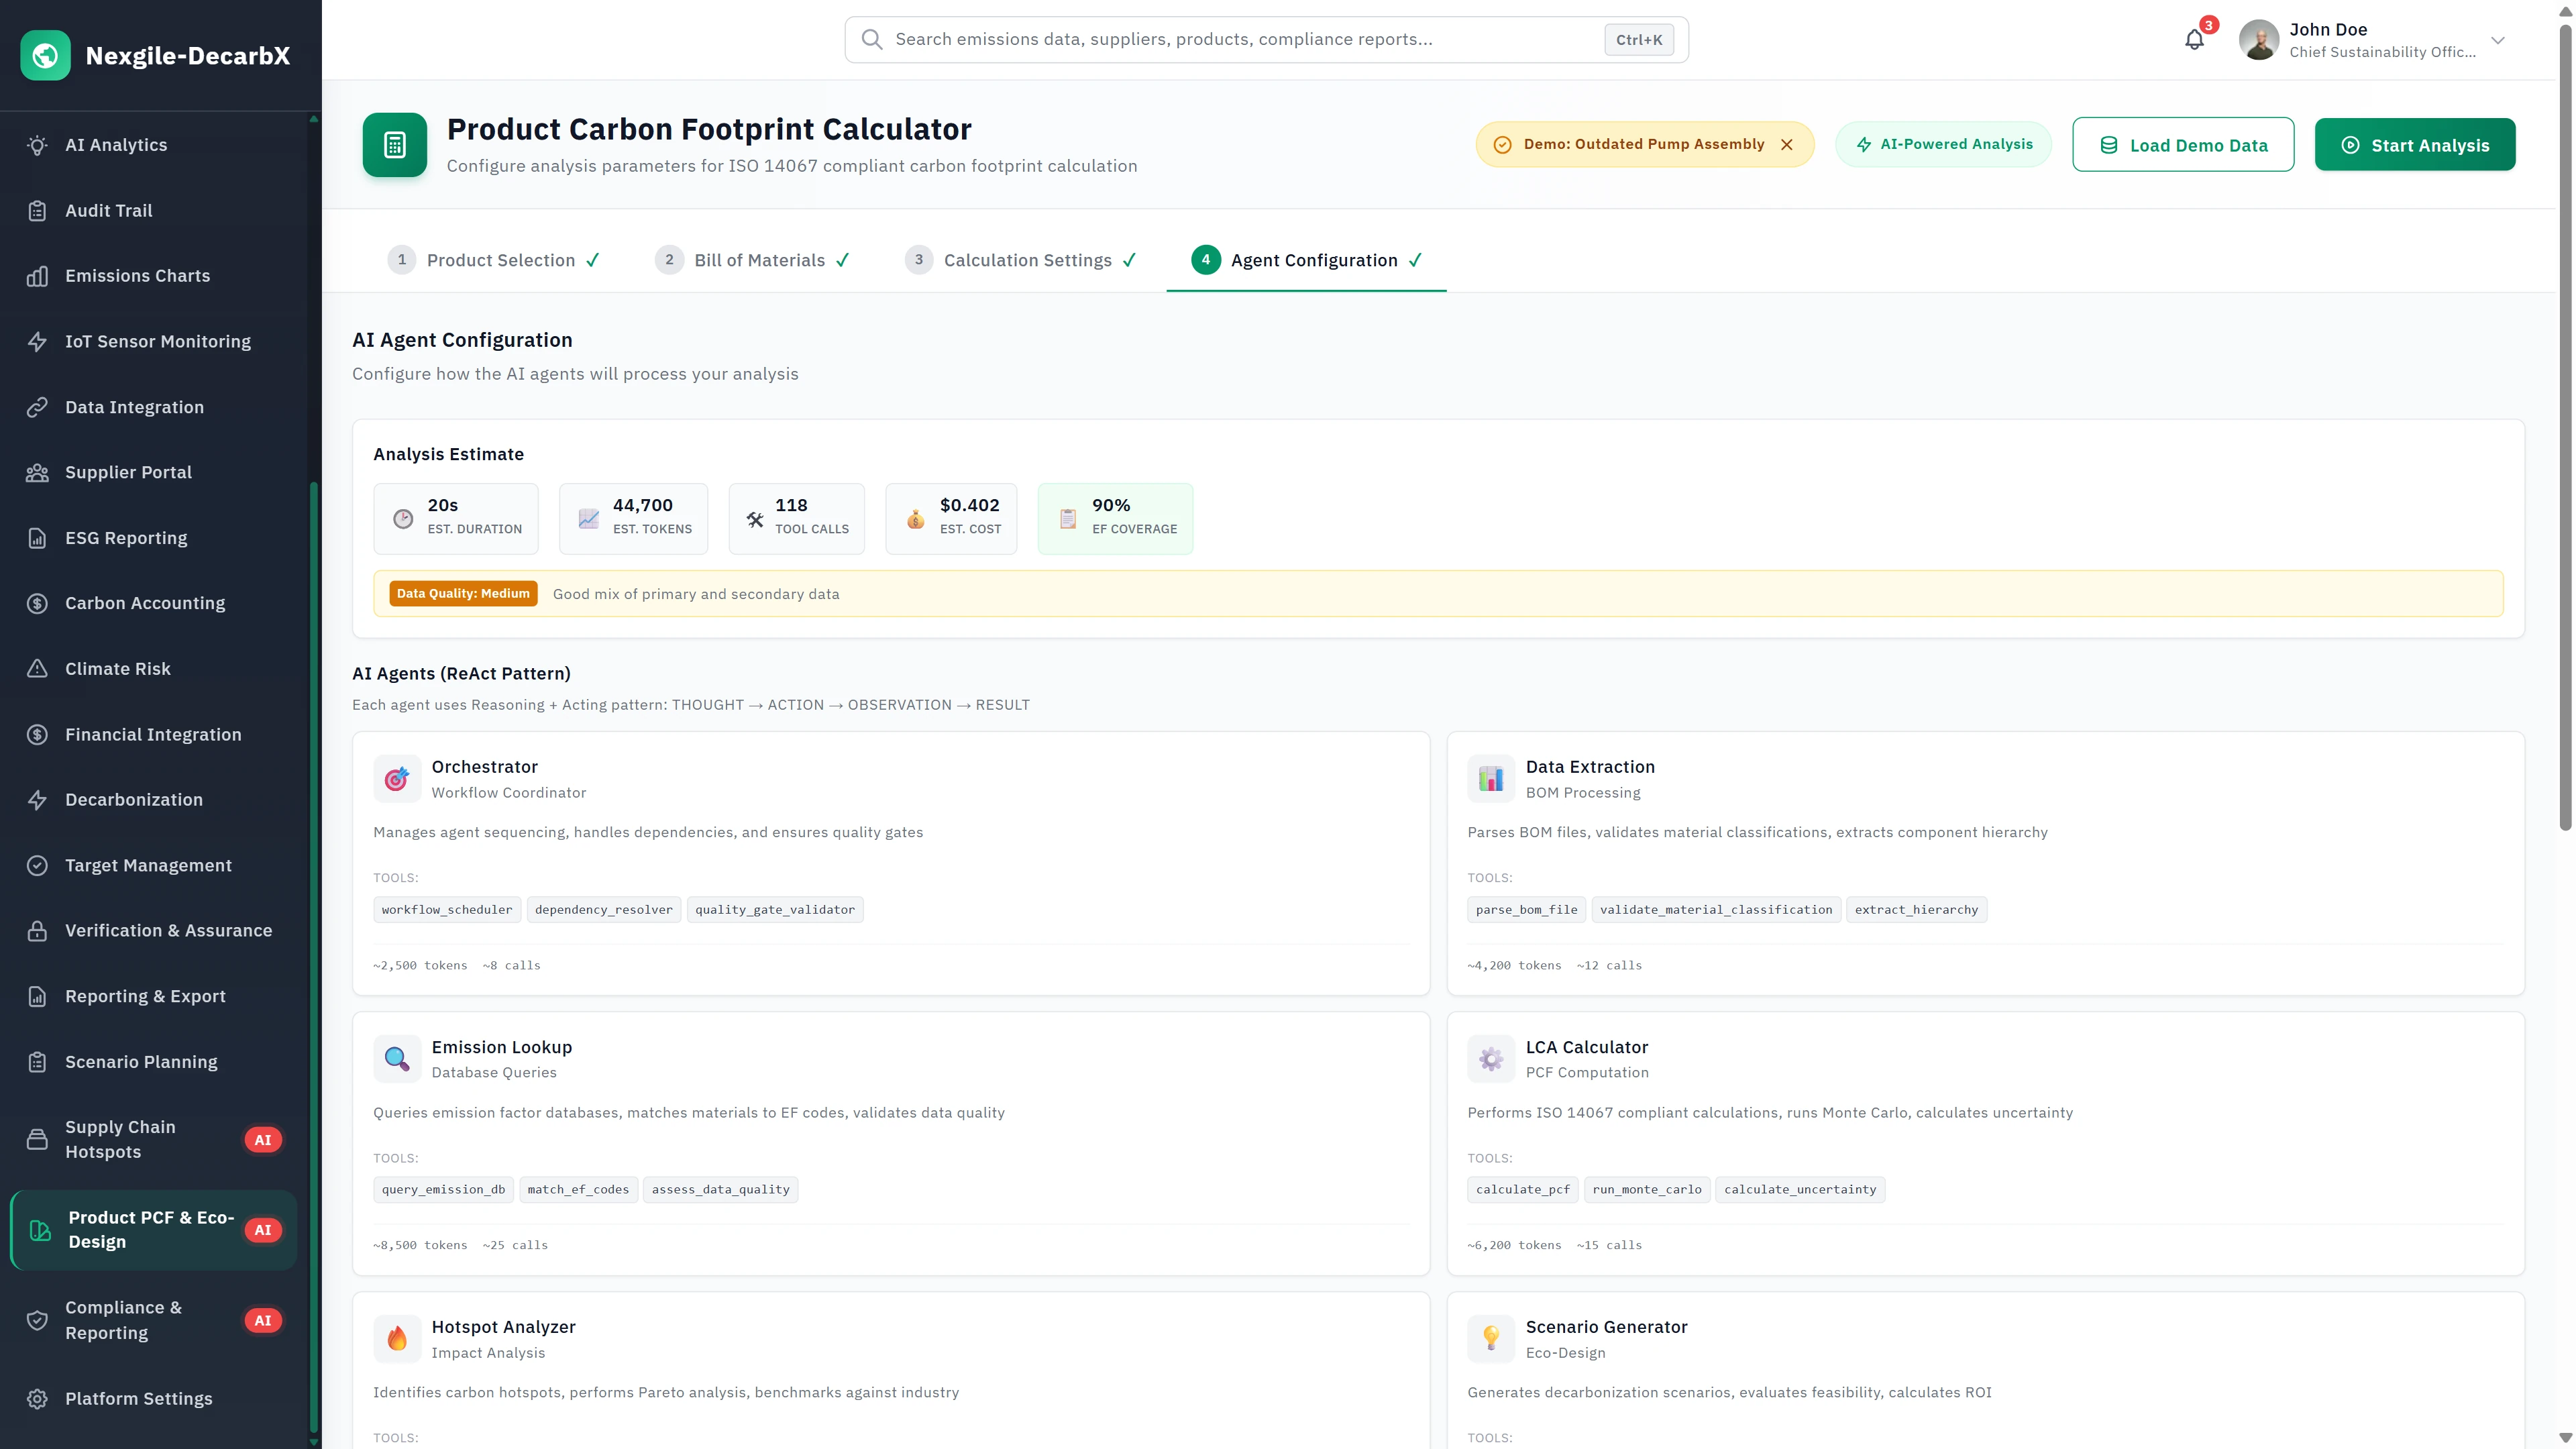Expand the John Doe profile menu
This screenshot has width=2576, height=1449.
[x=2497, y=40]
